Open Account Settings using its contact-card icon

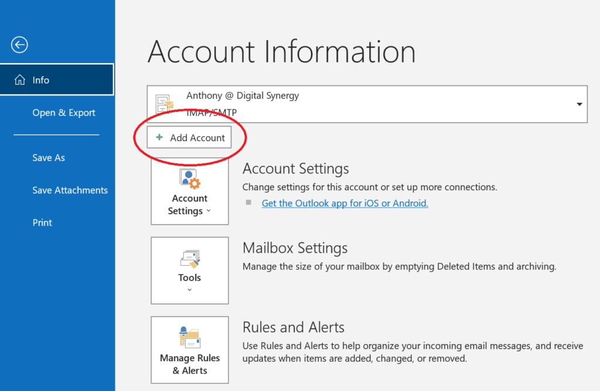(x=189, y=179)
